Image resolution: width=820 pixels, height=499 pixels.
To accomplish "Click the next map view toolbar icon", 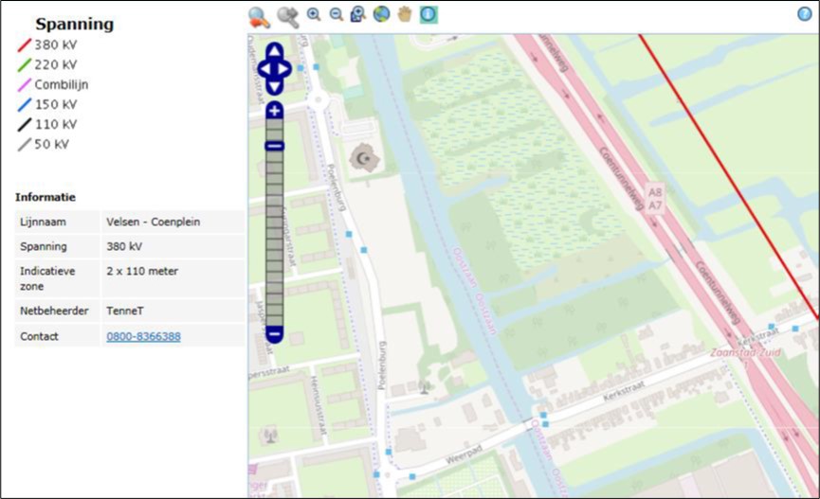I will click(x=288, y=15).
